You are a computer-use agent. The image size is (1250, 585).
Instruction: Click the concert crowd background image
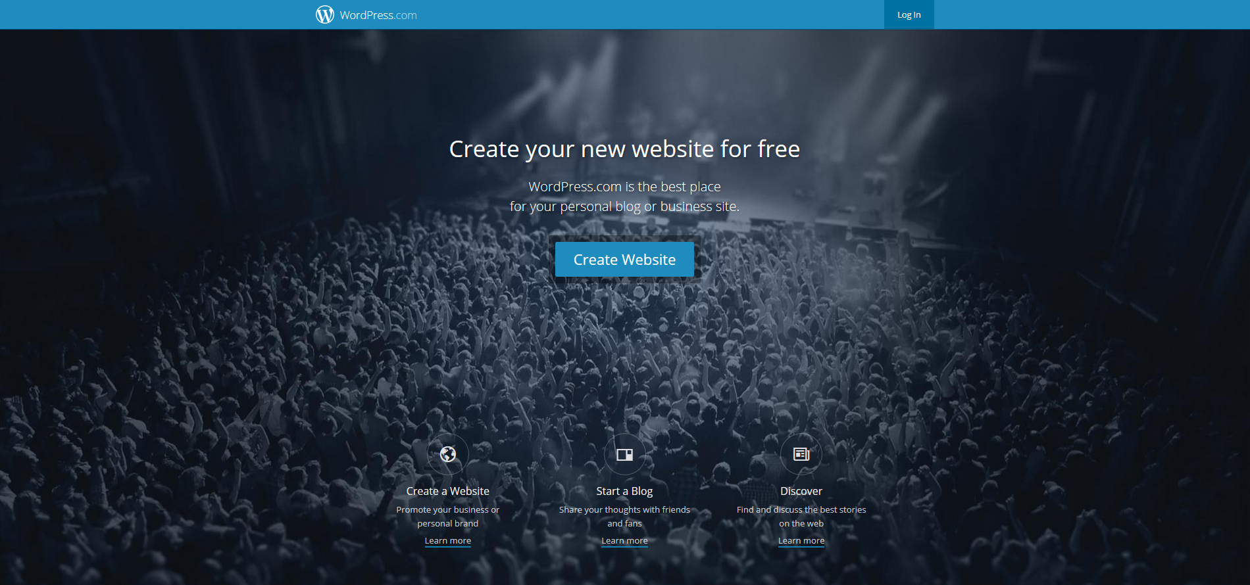pos(197,329)
